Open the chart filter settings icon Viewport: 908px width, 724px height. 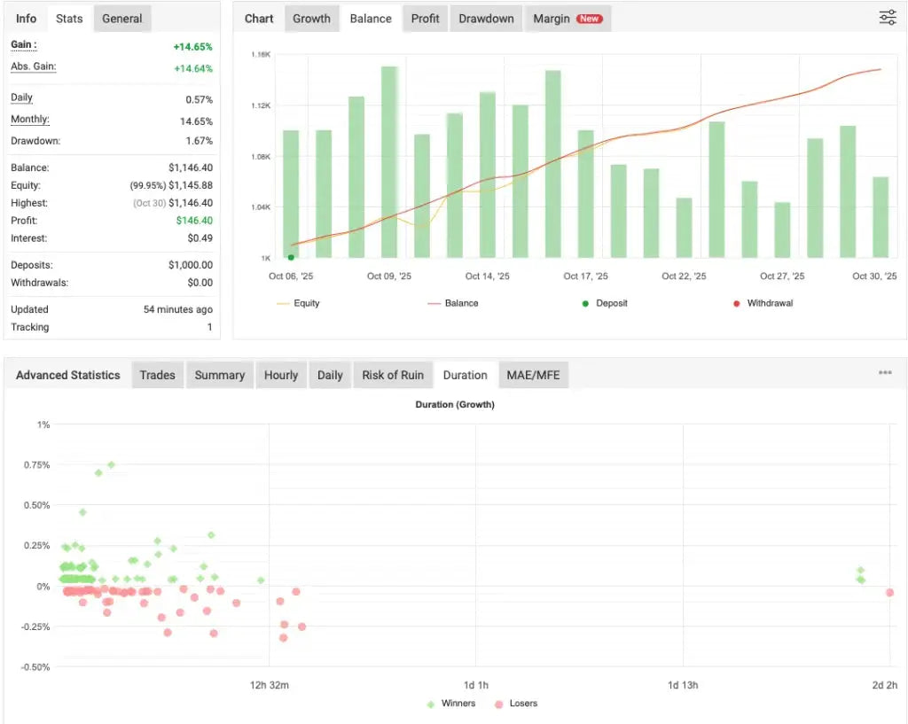click(887, 17)
